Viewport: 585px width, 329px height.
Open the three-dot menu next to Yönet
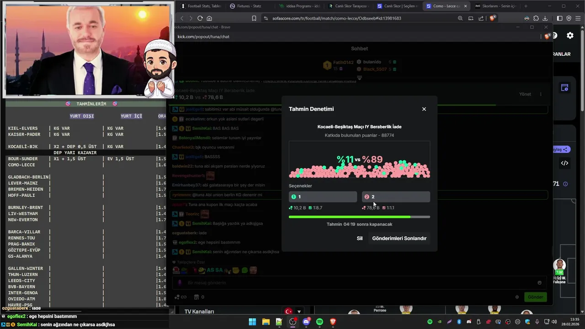541,94
